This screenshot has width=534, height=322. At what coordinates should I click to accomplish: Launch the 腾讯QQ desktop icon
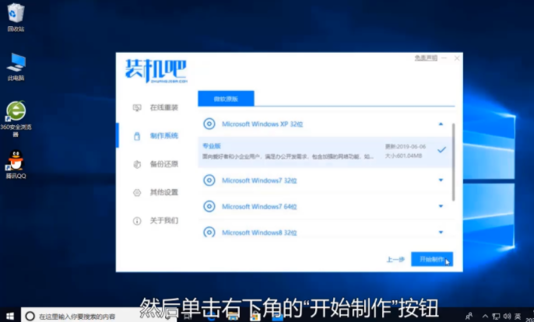(16, 162)
